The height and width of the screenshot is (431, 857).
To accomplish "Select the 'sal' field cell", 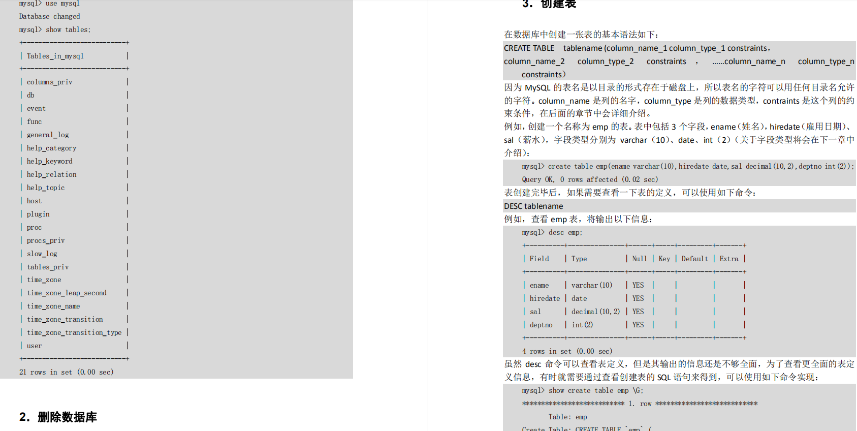I will click(x=535, y=312).
